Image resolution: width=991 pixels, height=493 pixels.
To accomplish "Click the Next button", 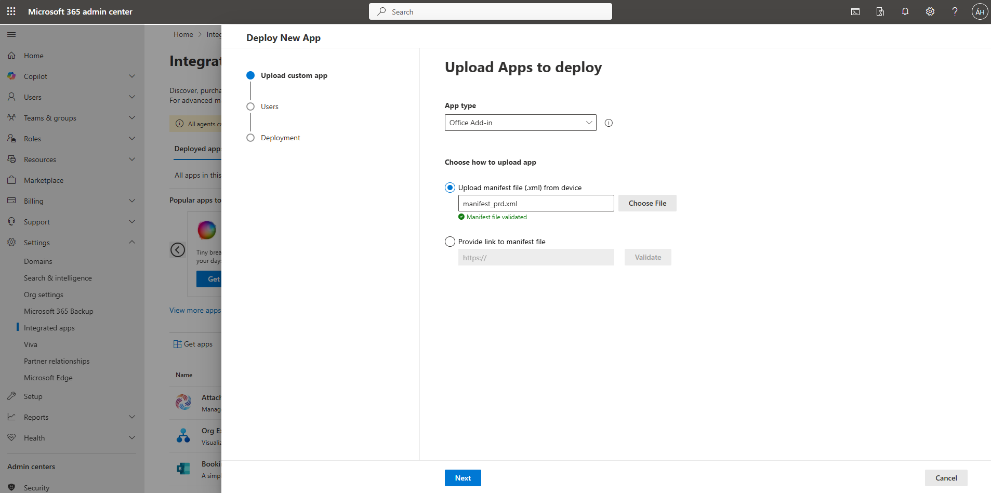I will 463,477.
